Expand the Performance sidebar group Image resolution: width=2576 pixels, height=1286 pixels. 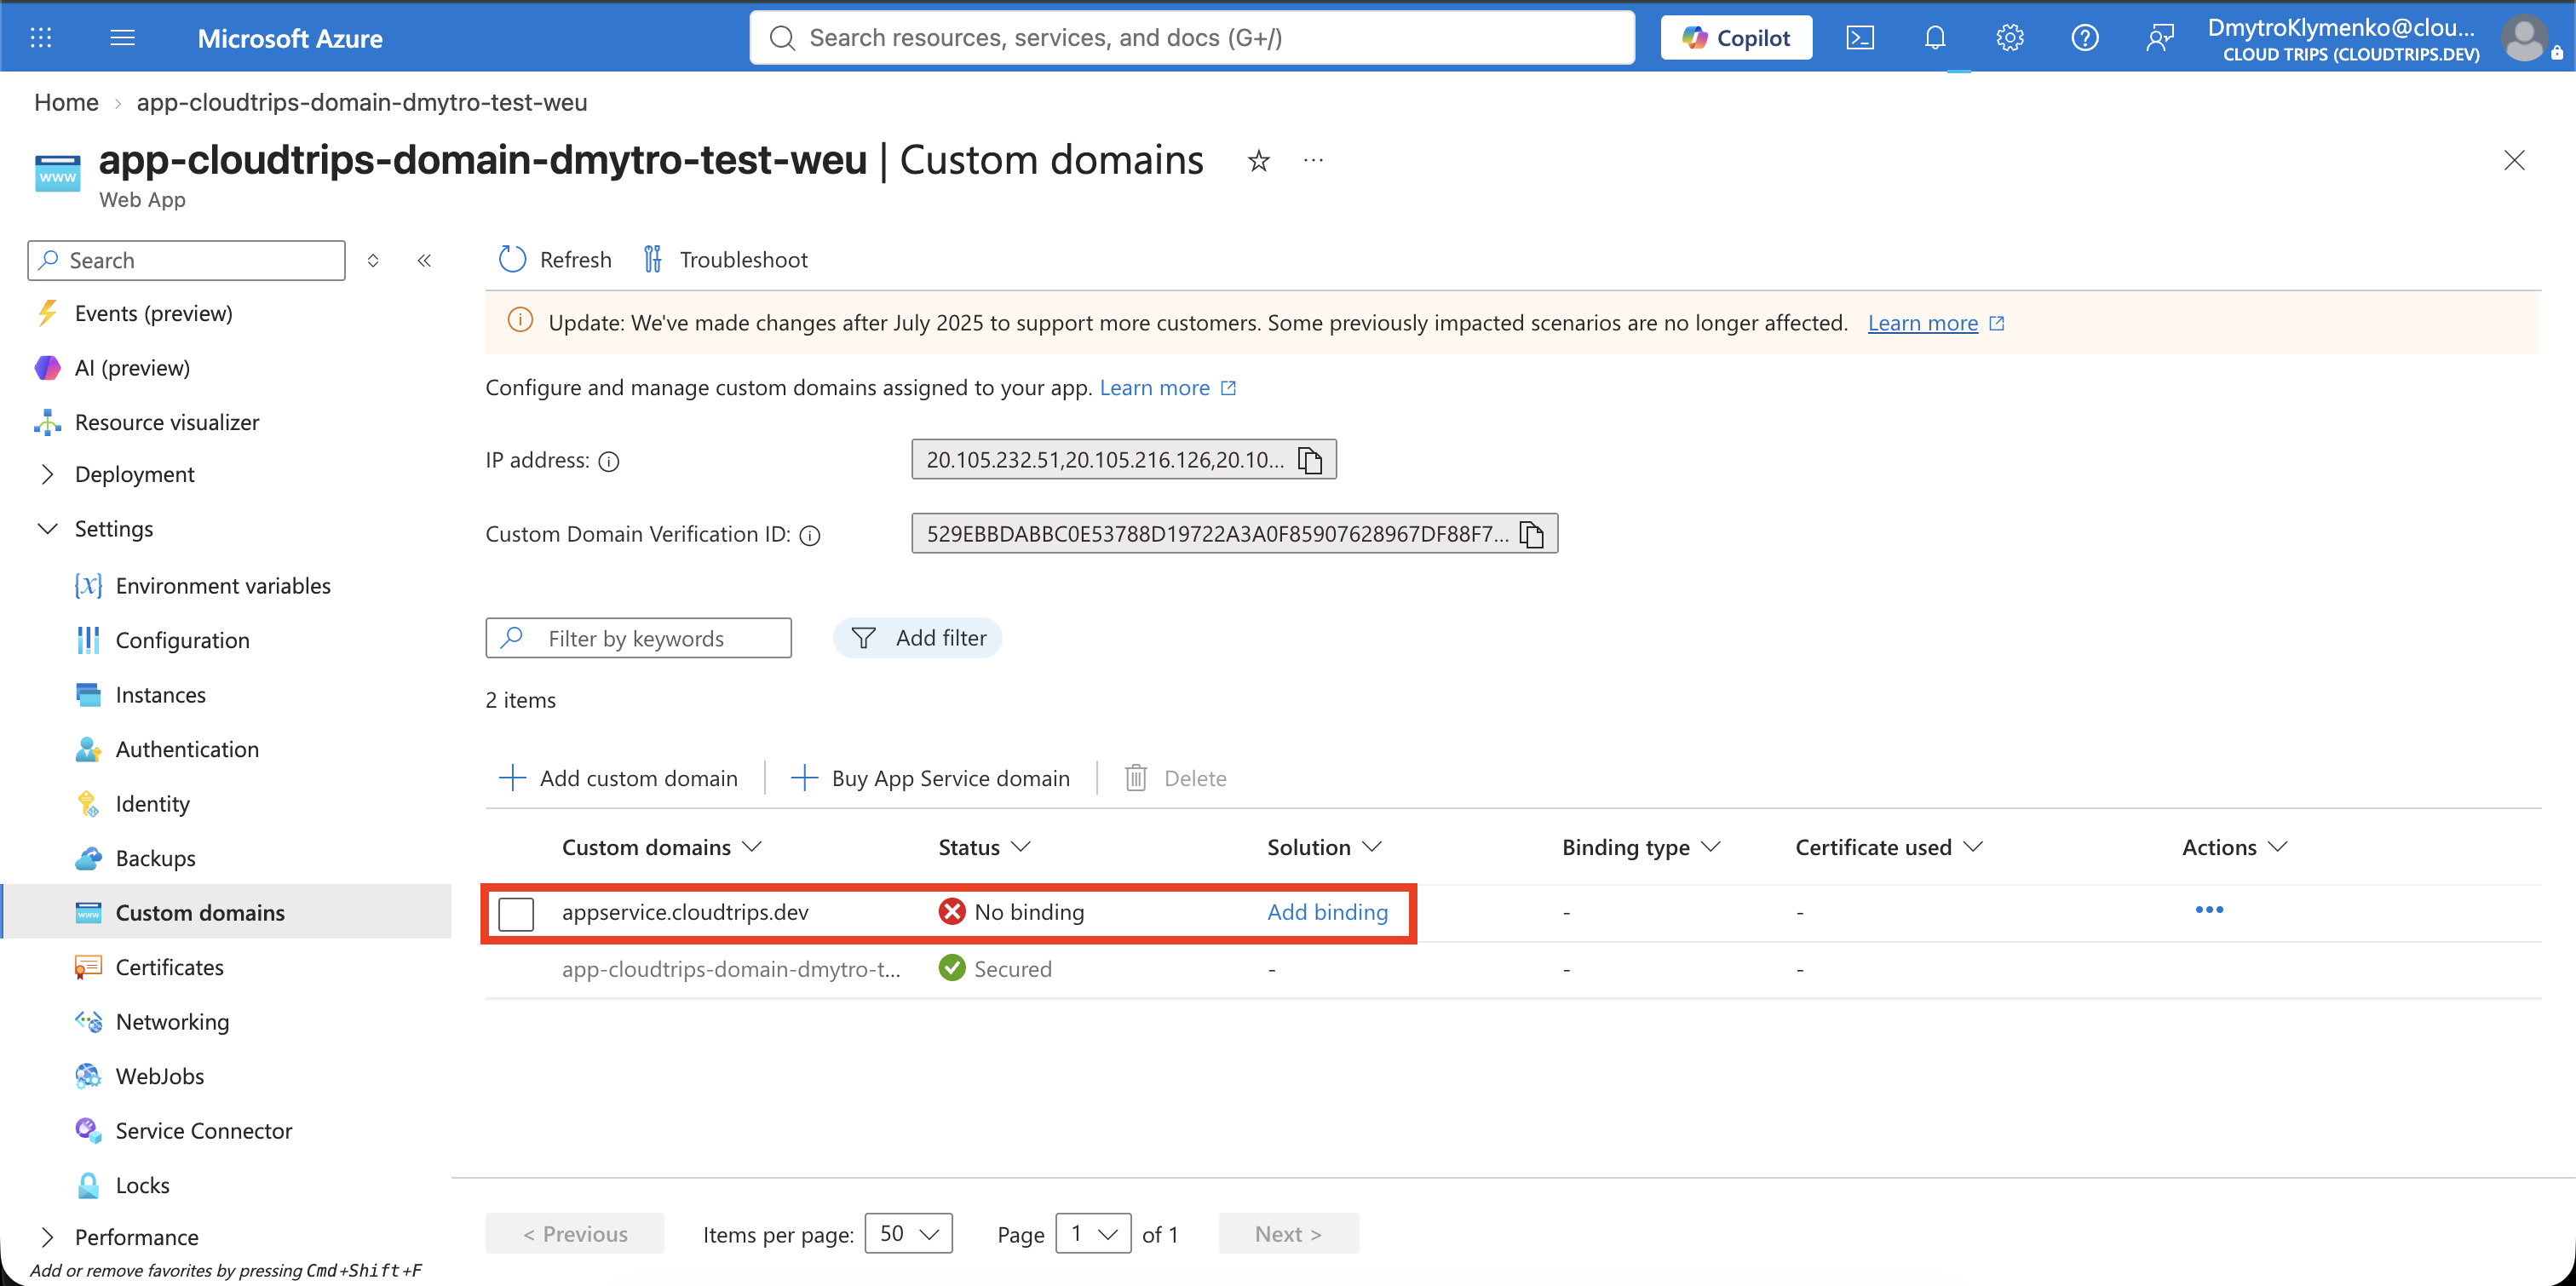click(x=47, y=1237)
